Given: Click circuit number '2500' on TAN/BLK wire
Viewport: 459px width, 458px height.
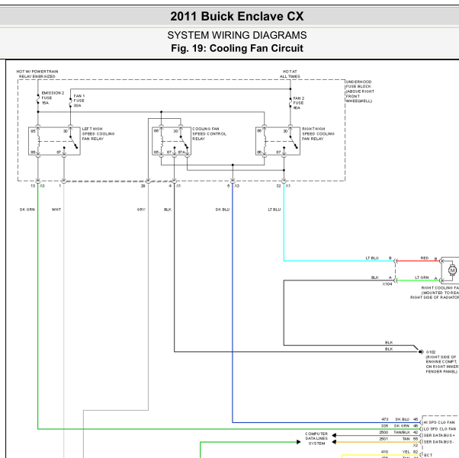Looking at the screenshot, I should coord(384,432).
